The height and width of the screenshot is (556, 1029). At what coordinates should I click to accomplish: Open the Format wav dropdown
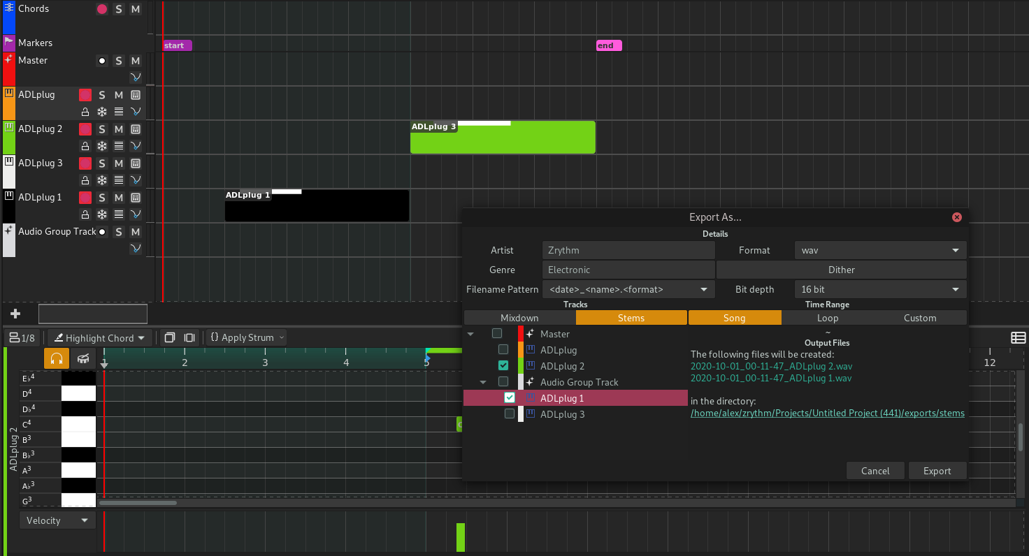click(880, 250)
